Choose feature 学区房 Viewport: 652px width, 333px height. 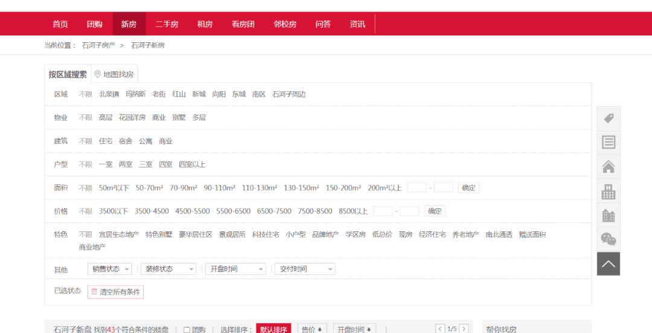coord(356,234)
